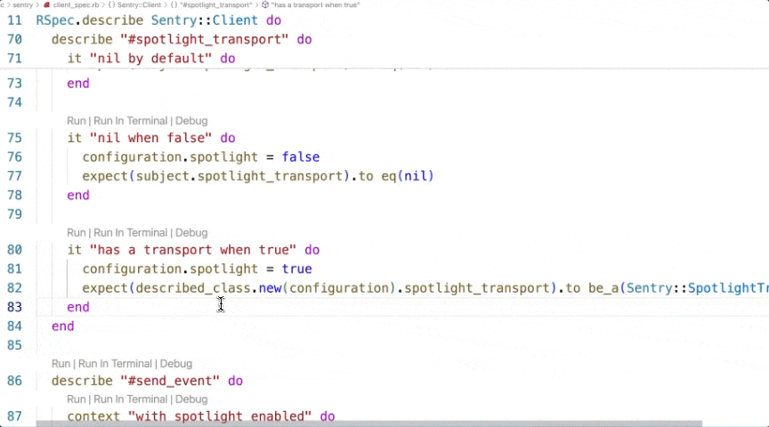Debug the "nil when false" test

pyautogui.click(x=191, y=121)
